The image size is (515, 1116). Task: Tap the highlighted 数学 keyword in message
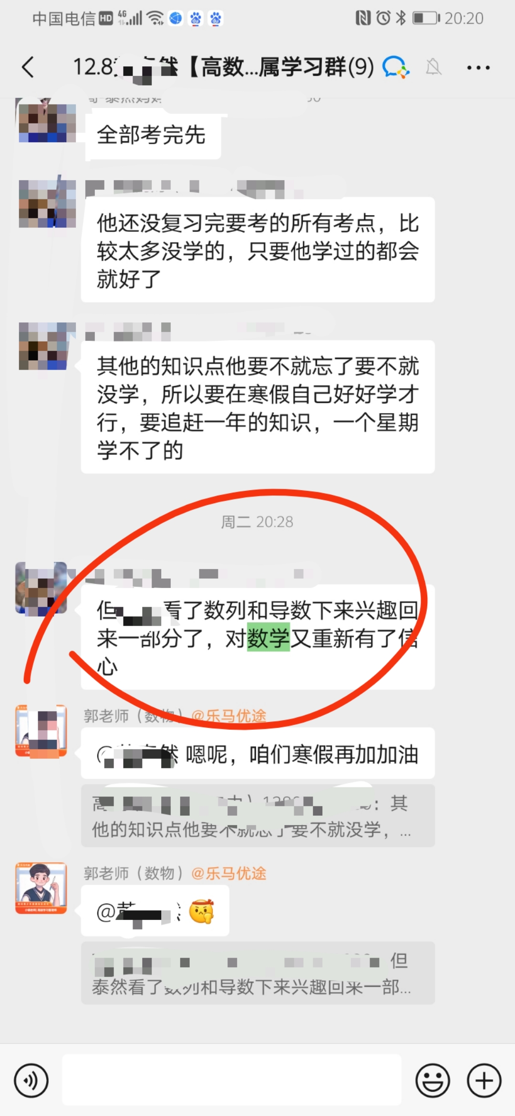268,638
